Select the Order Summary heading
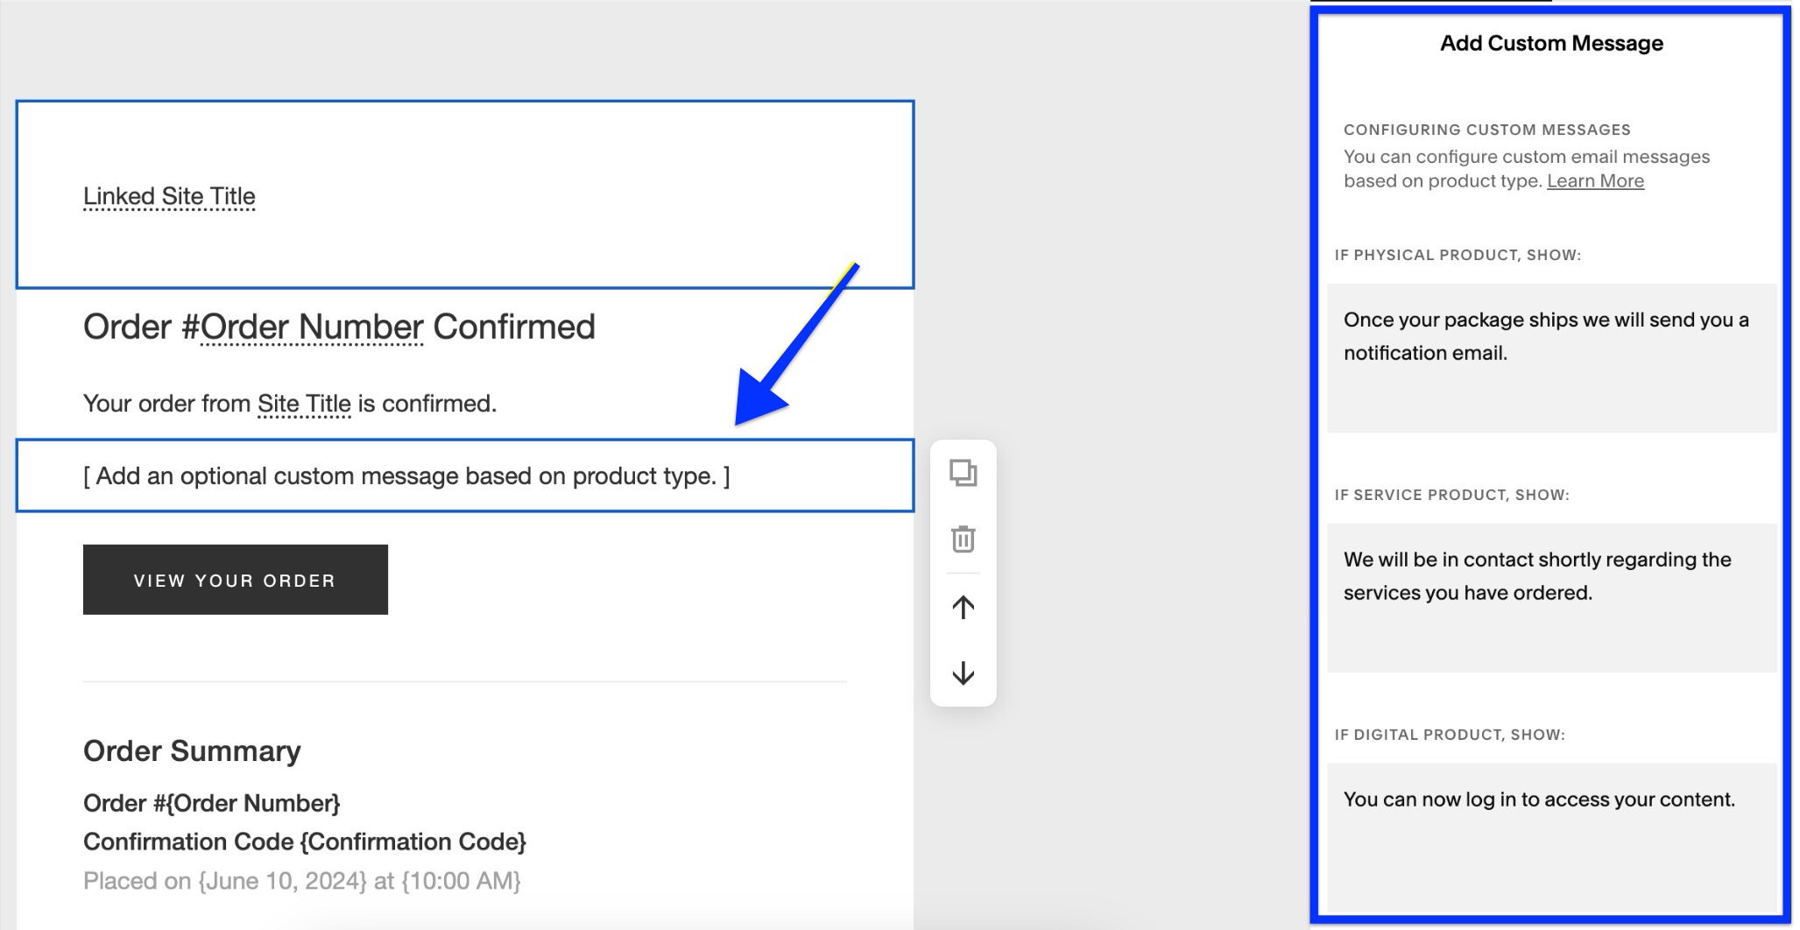 pyautogui.click(x=192, y=751)
